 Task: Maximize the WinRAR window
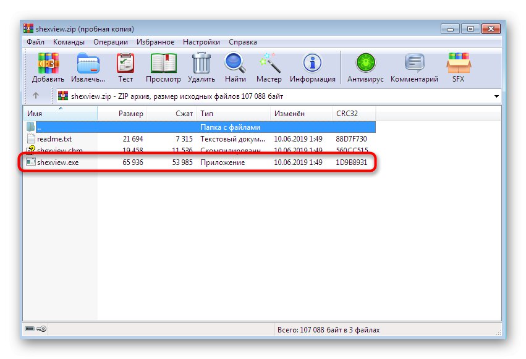(470, 29)
